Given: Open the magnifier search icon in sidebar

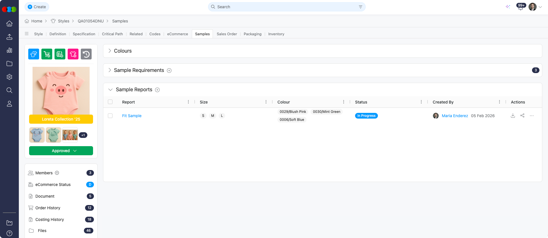Looking at the screenshot, I should [9, 90].
